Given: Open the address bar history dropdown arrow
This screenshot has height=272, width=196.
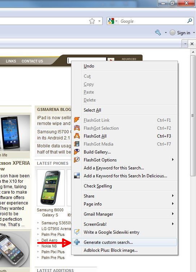Looking at the screenshot, I should (x=99, y=21).
